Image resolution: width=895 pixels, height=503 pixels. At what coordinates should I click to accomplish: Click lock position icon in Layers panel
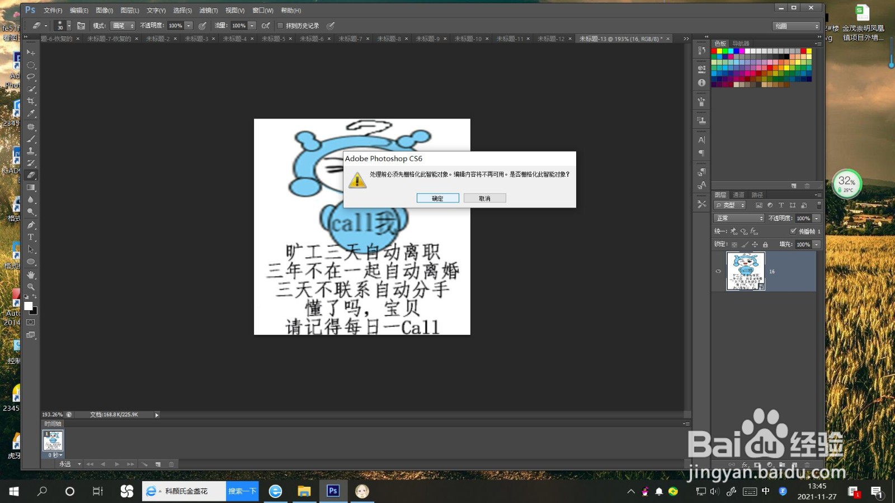coord(755,244)
